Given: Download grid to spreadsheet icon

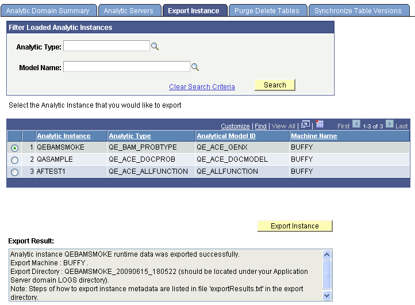Looking at the screenshot, I should [x=320, y=124].
